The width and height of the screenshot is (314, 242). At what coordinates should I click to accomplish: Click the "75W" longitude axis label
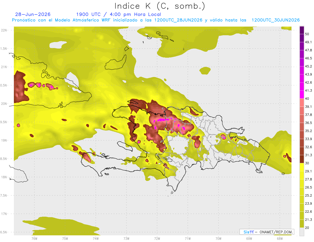point(65,238)
